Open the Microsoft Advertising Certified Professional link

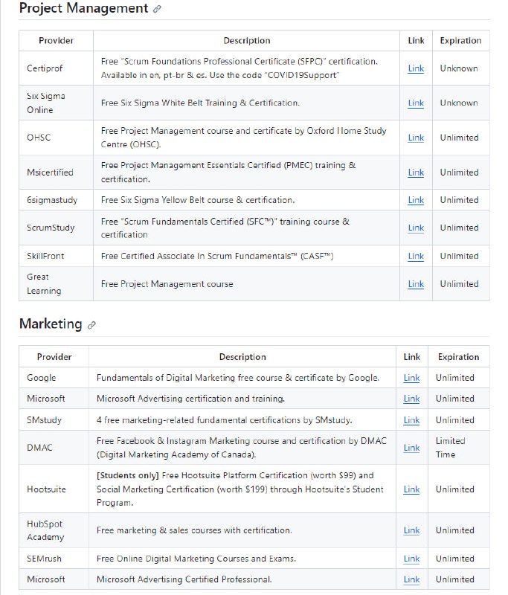(411, 579)
